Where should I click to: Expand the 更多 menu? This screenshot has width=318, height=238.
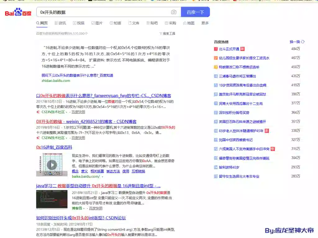click(205, 23)
